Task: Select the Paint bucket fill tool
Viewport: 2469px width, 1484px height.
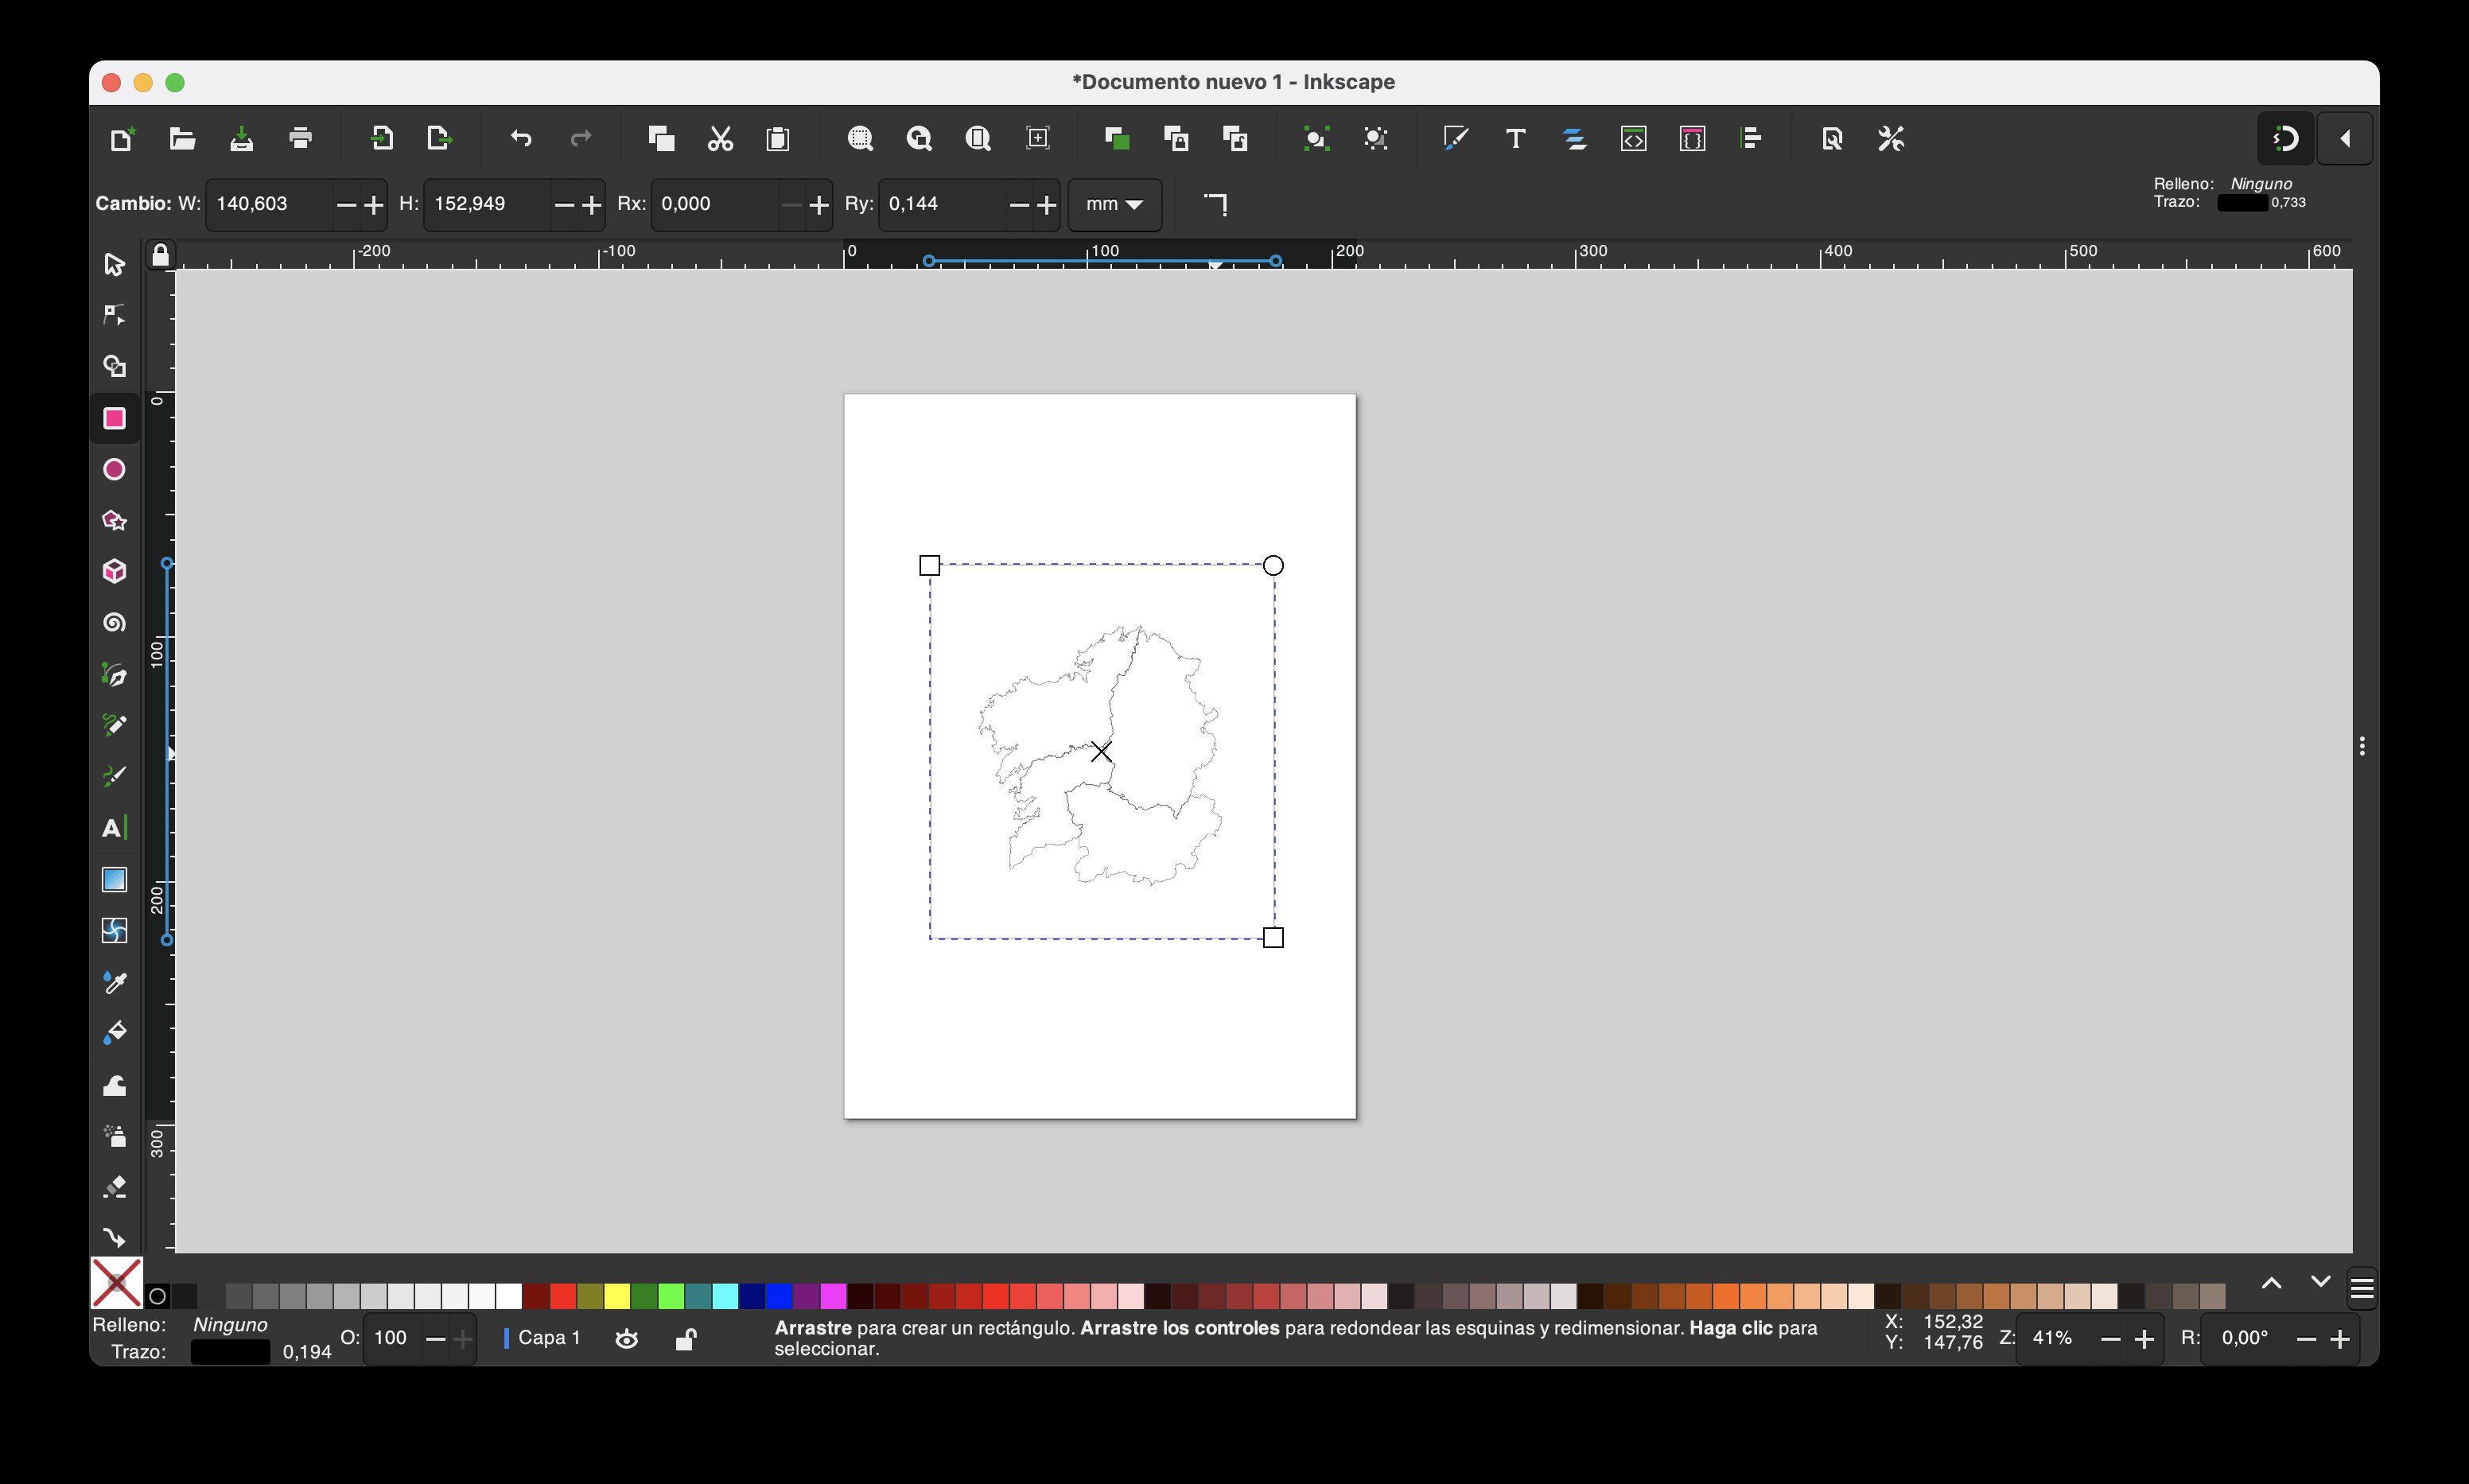Action: pyautogui.click(x=114, y=1033)
